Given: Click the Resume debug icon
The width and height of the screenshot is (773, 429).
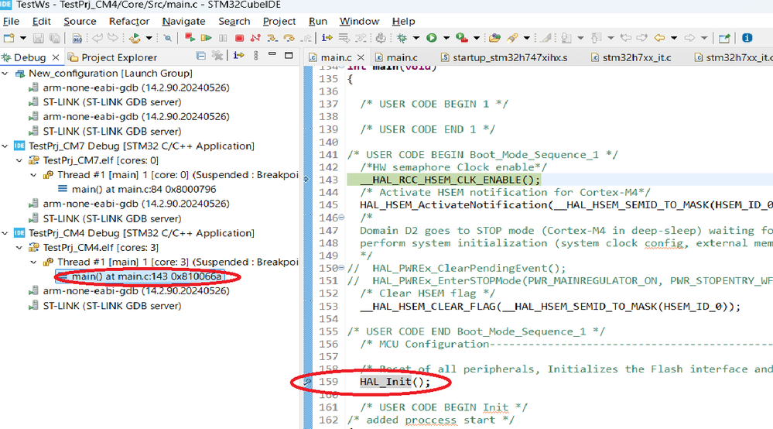Looking at the screenshot, I should tap(207, 38).
